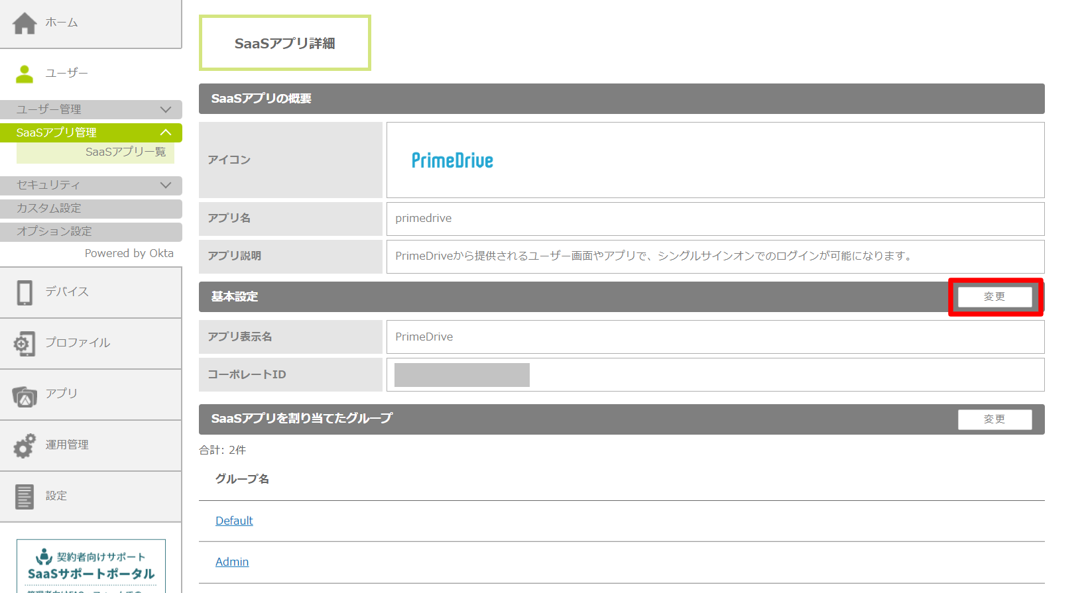This screenshot has width=1082, height=593.
Task: Click the Operations management gears icon
Action: pos(25,445)
